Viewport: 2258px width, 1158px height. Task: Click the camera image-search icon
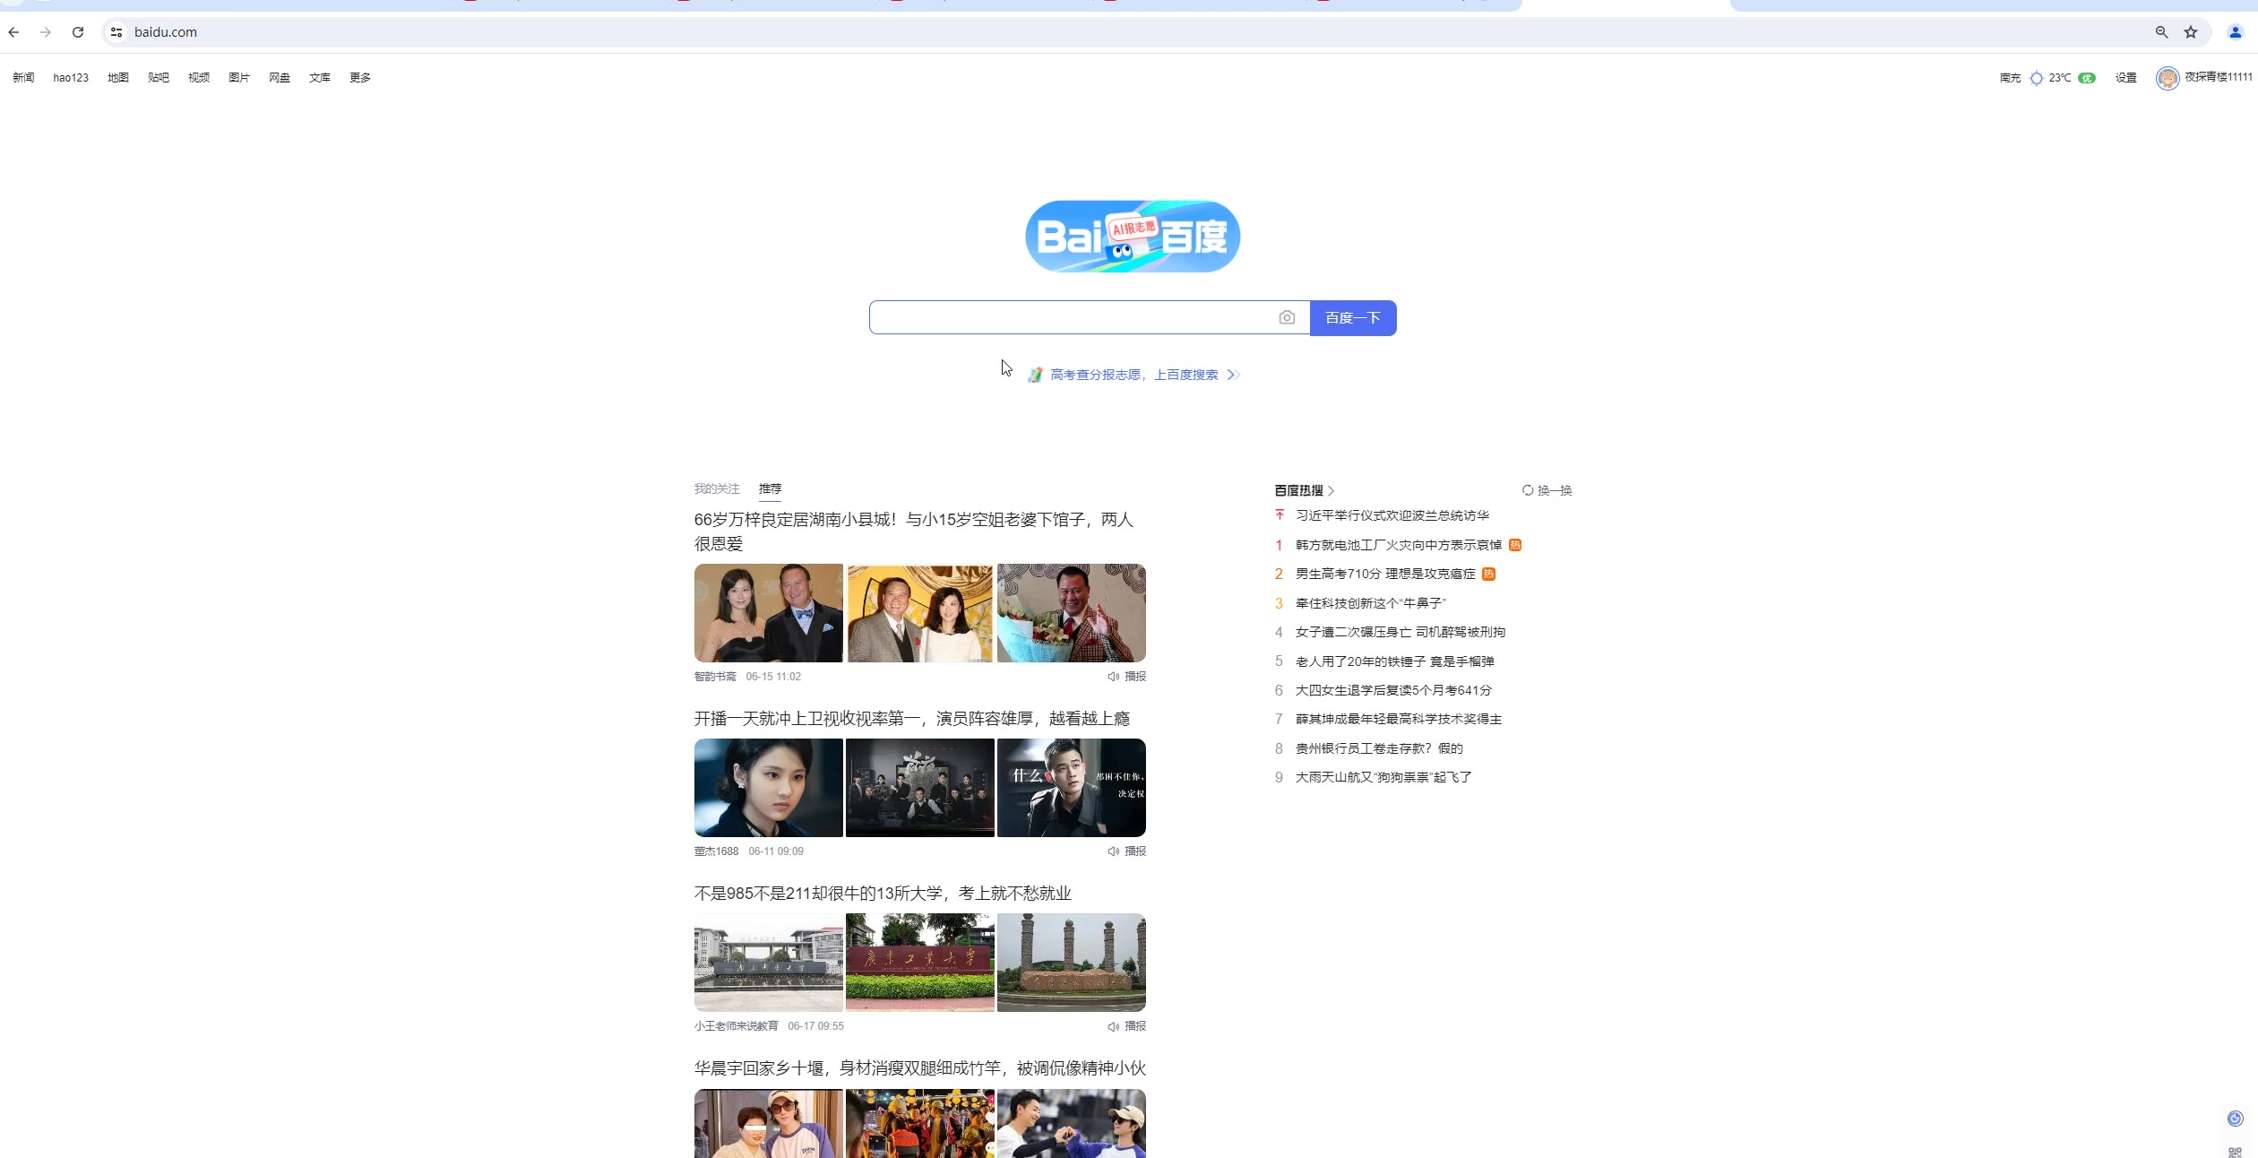pos(1287,317)
